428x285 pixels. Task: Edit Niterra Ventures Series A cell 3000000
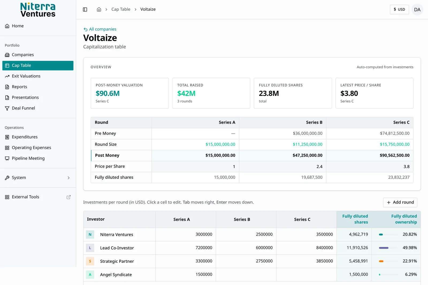click(x=186, y=235)
